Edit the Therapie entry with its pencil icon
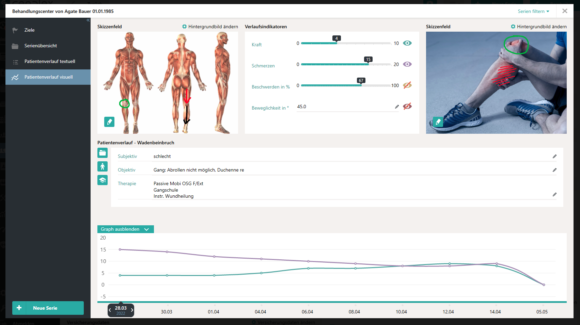This screenshot has width=580, height=325. (x=554, y=194)
